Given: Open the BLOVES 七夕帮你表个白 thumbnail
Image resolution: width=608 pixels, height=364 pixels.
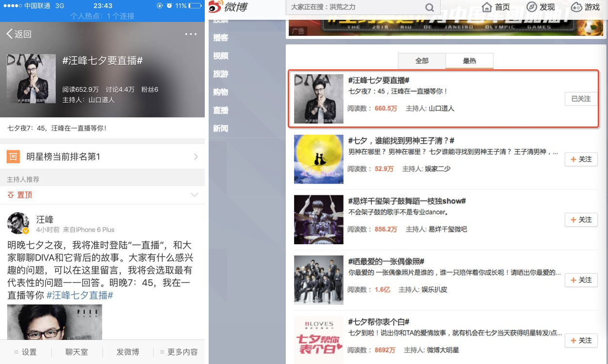Looking at the screenshot, I should (319, 340).
